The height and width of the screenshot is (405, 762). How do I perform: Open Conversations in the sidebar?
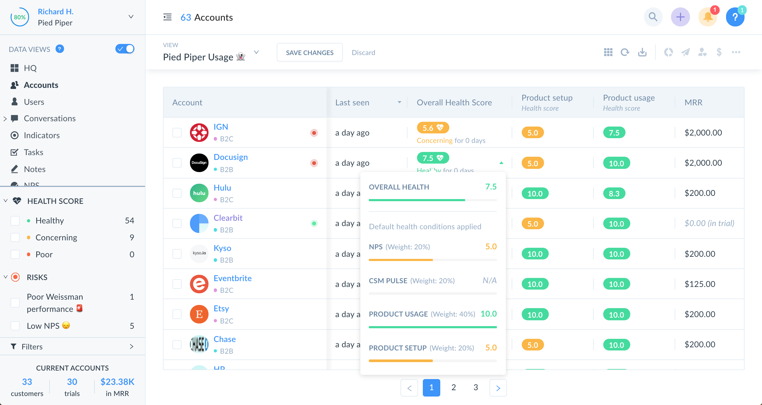click(x=49, y=118)
